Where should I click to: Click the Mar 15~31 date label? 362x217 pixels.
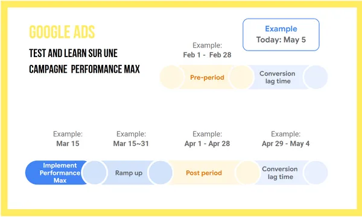131,144
